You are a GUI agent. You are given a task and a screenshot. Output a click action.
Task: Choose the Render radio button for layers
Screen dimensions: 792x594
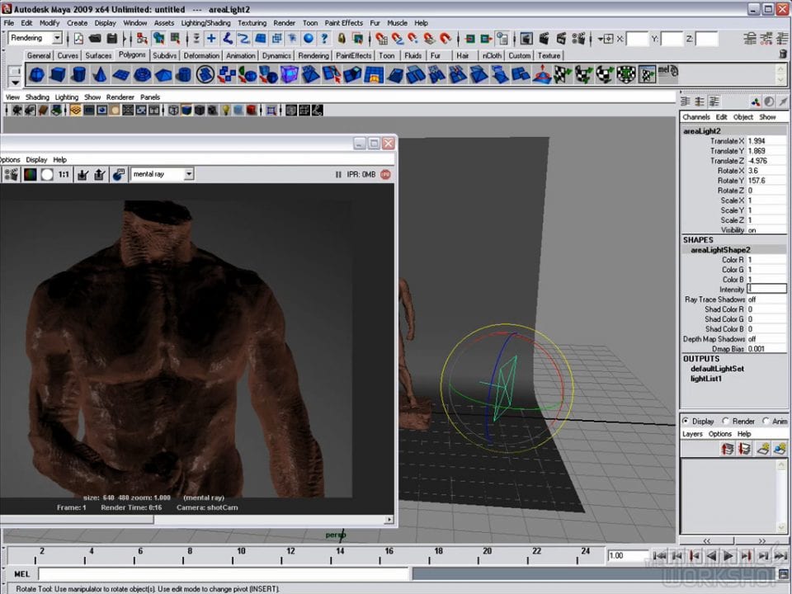point(726,421)
